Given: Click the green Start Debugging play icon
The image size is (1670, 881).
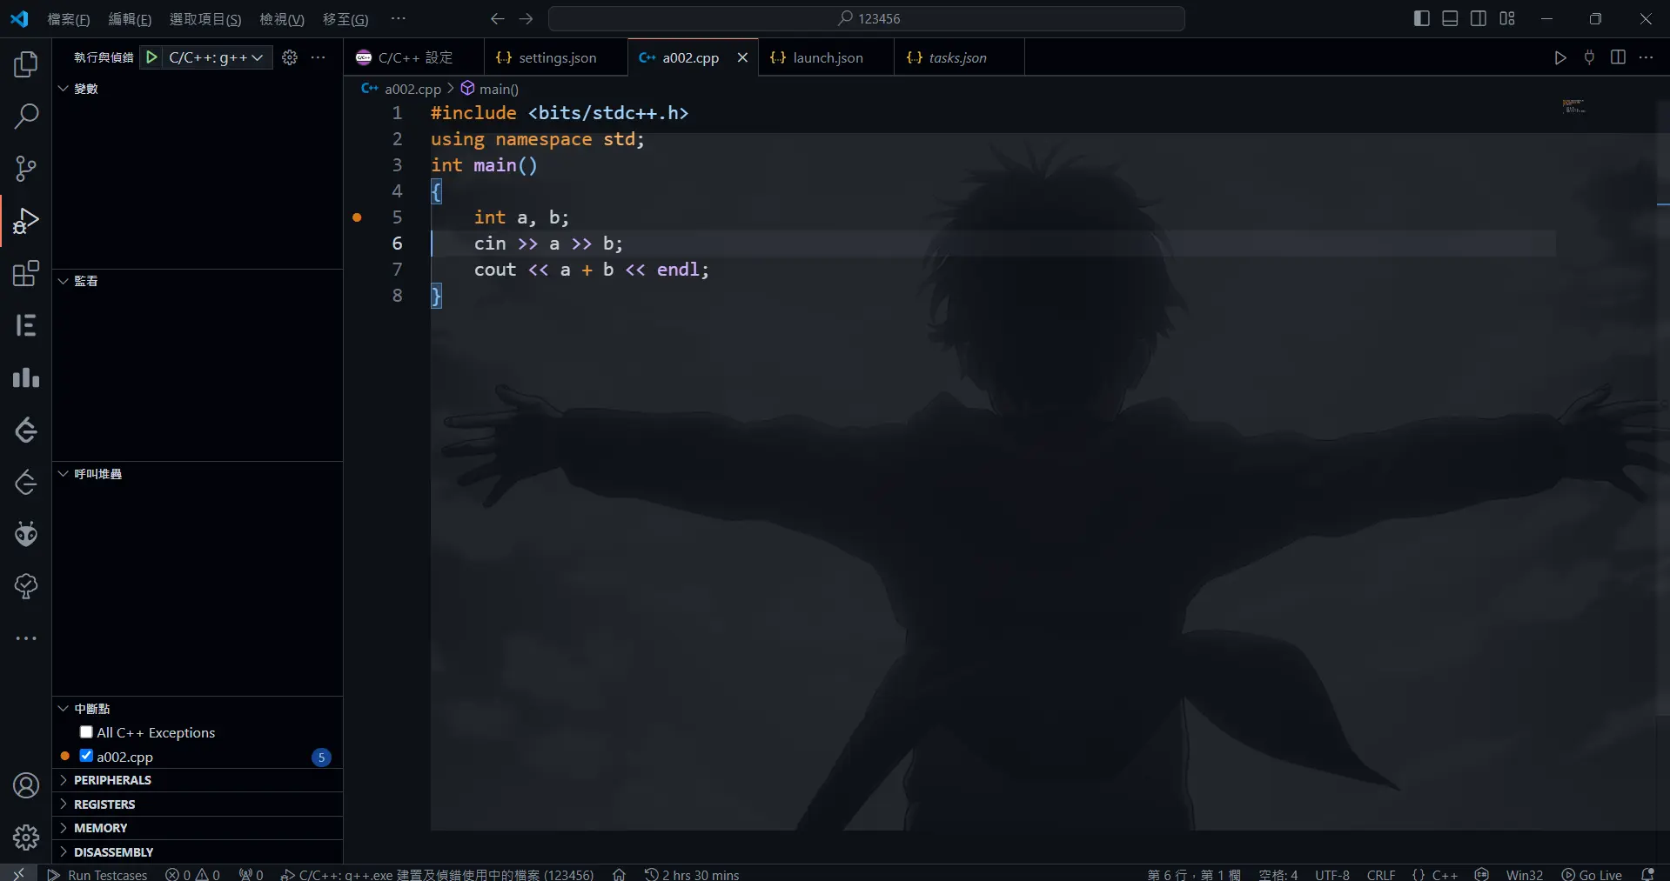Looking at the screenshot, I should point(151,57).
